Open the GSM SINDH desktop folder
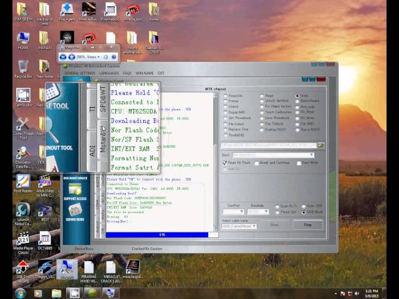 23,11
